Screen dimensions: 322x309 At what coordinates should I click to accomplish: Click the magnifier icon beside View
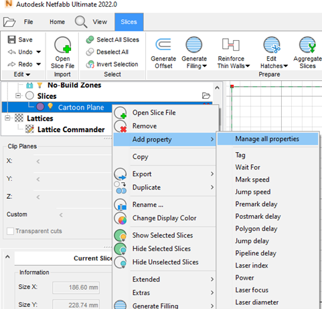point(81,22)
